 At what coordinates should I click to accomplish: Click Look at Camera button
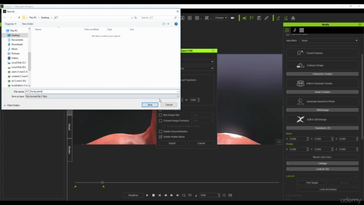click(x=328, y=190)
